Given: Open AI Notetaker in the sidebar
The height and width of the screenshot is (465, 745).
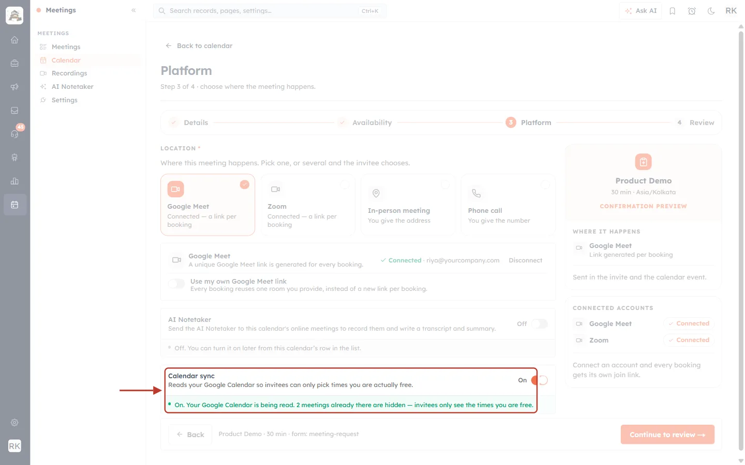Looking at the screenshot, I should 72,87.
